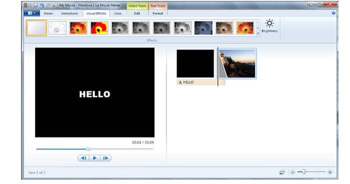Screen dimensions: 350x184
Task: Open Customize Quick Access Toolbar dropdown
Action: click(54, 6)
